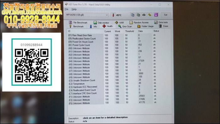Click the Benchmark lightbulb icon
220x124 pixels.
pos(70,26)
